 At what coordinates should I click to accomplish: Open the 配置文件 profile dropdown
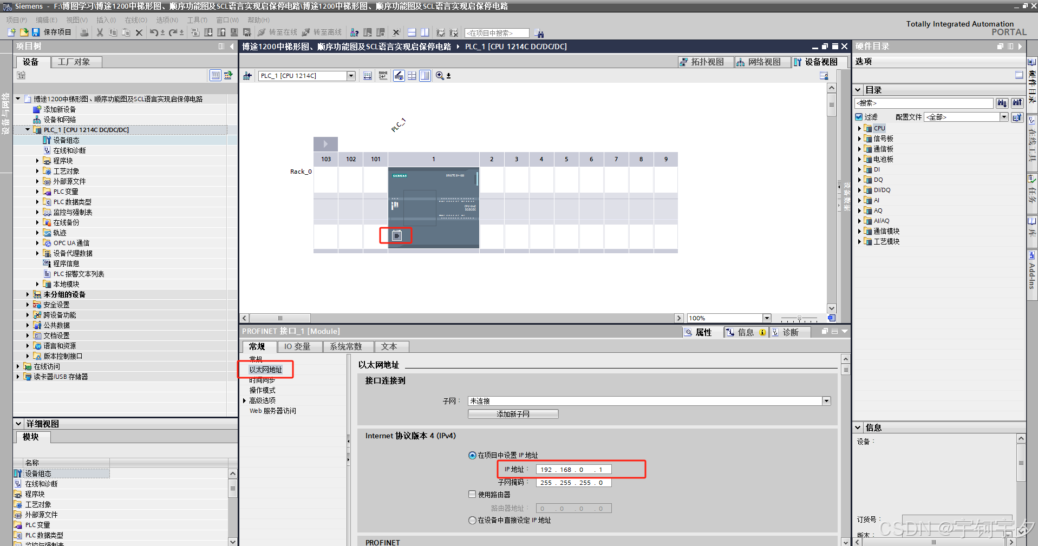tap(1004, 117)
